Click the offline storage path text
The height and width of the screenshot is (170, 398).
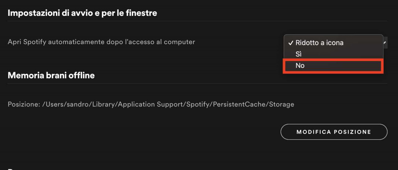tap(151, 105)
